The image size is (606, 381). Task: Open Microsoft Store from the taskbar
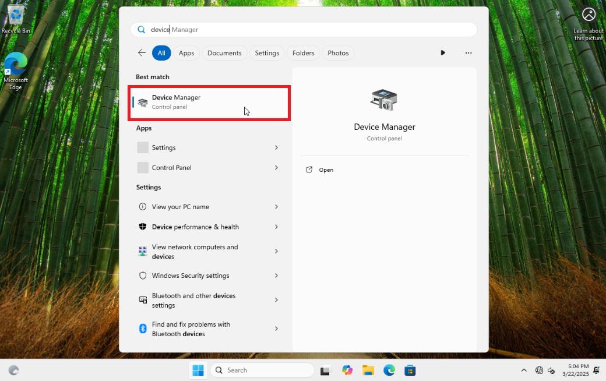pyautogui.click(x=410, y=370)
